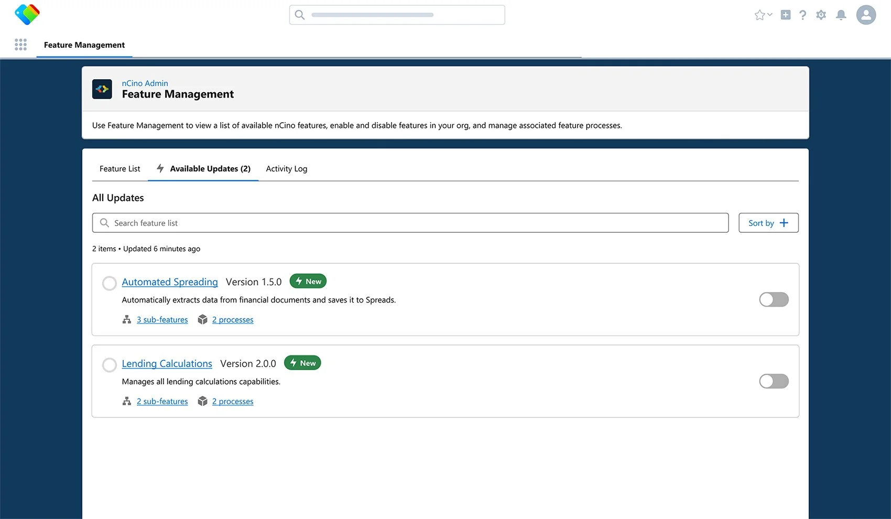Viewport: 891px width, 519px height.
Task: View the 3 sub-features link
Action: (162, 320)
